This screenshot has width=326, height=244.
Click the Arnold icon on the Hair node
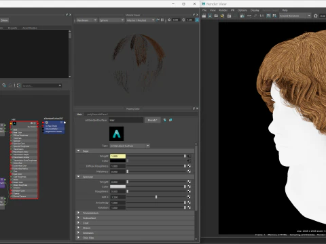(x=14, y=123)
